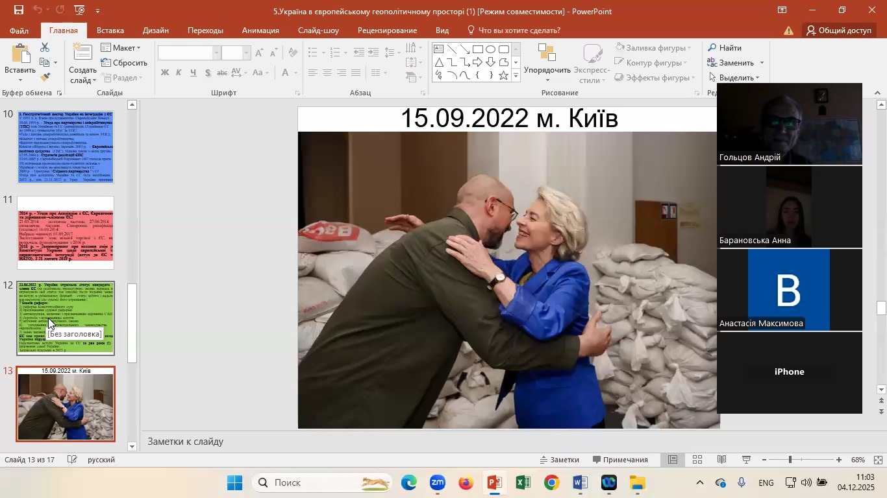Image resolution: width=887 pixels, height=498 pixels.
Task: Switch to the Вставка tab
Action: (110, 30)
